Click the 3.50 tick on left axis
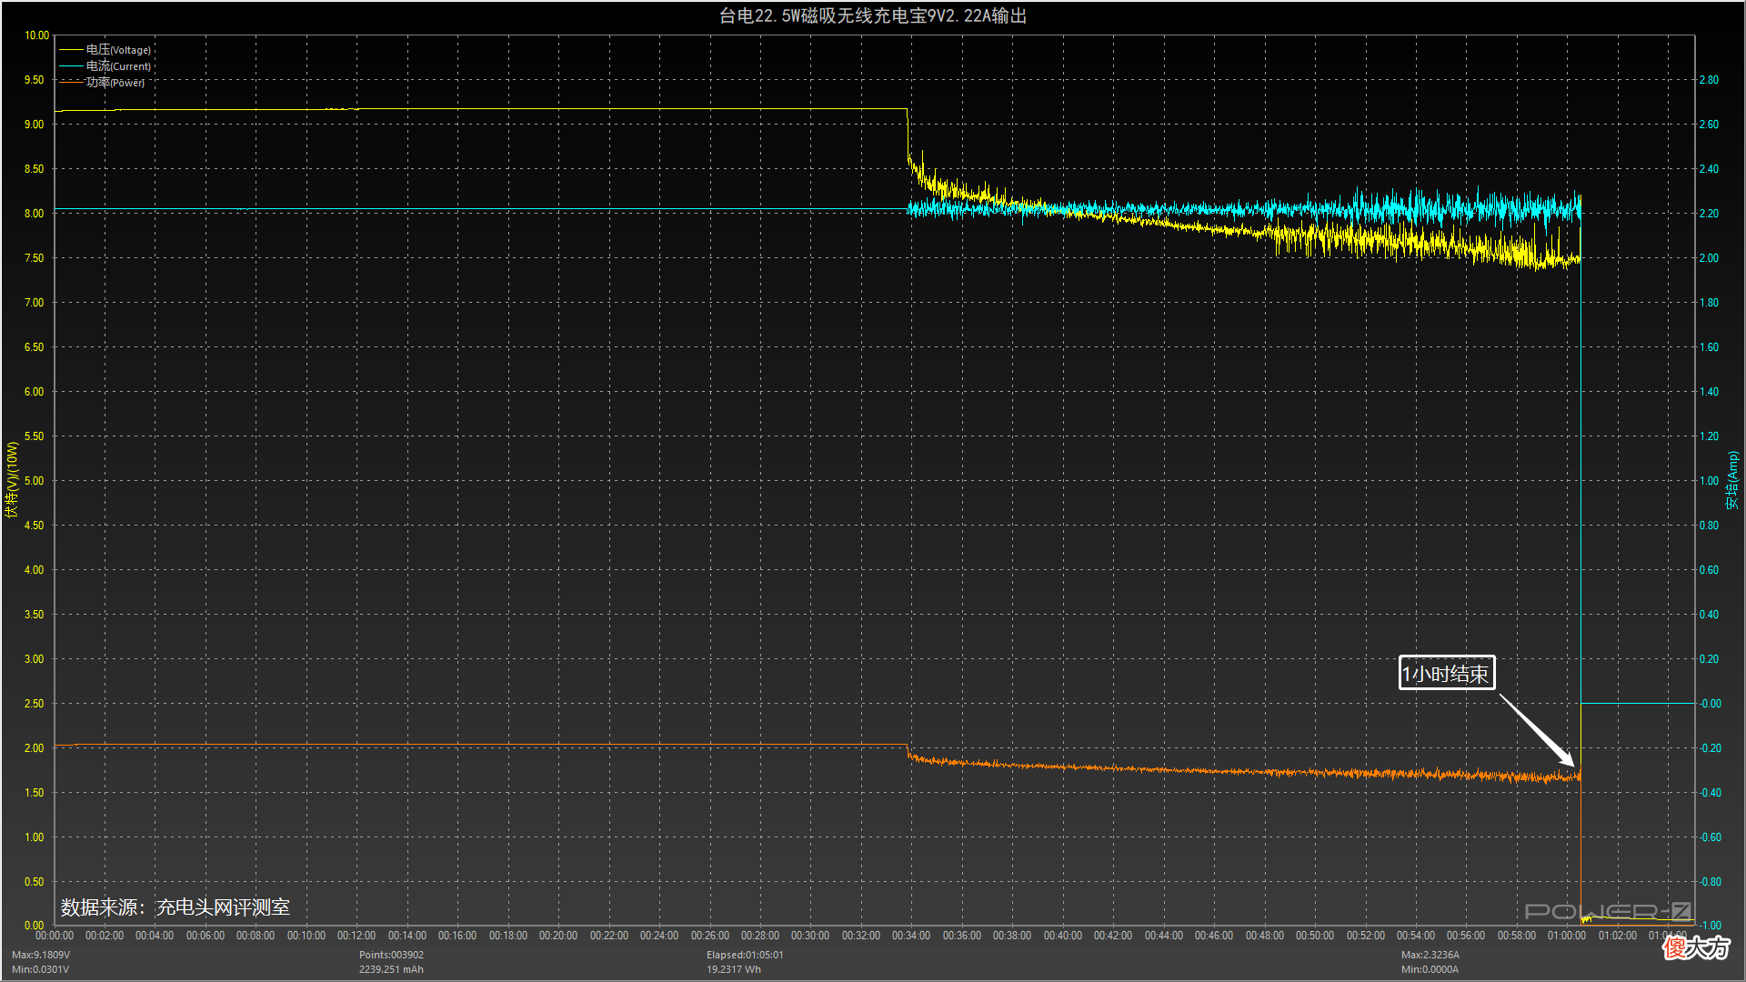1746x982 pixels. click(35, 615)
